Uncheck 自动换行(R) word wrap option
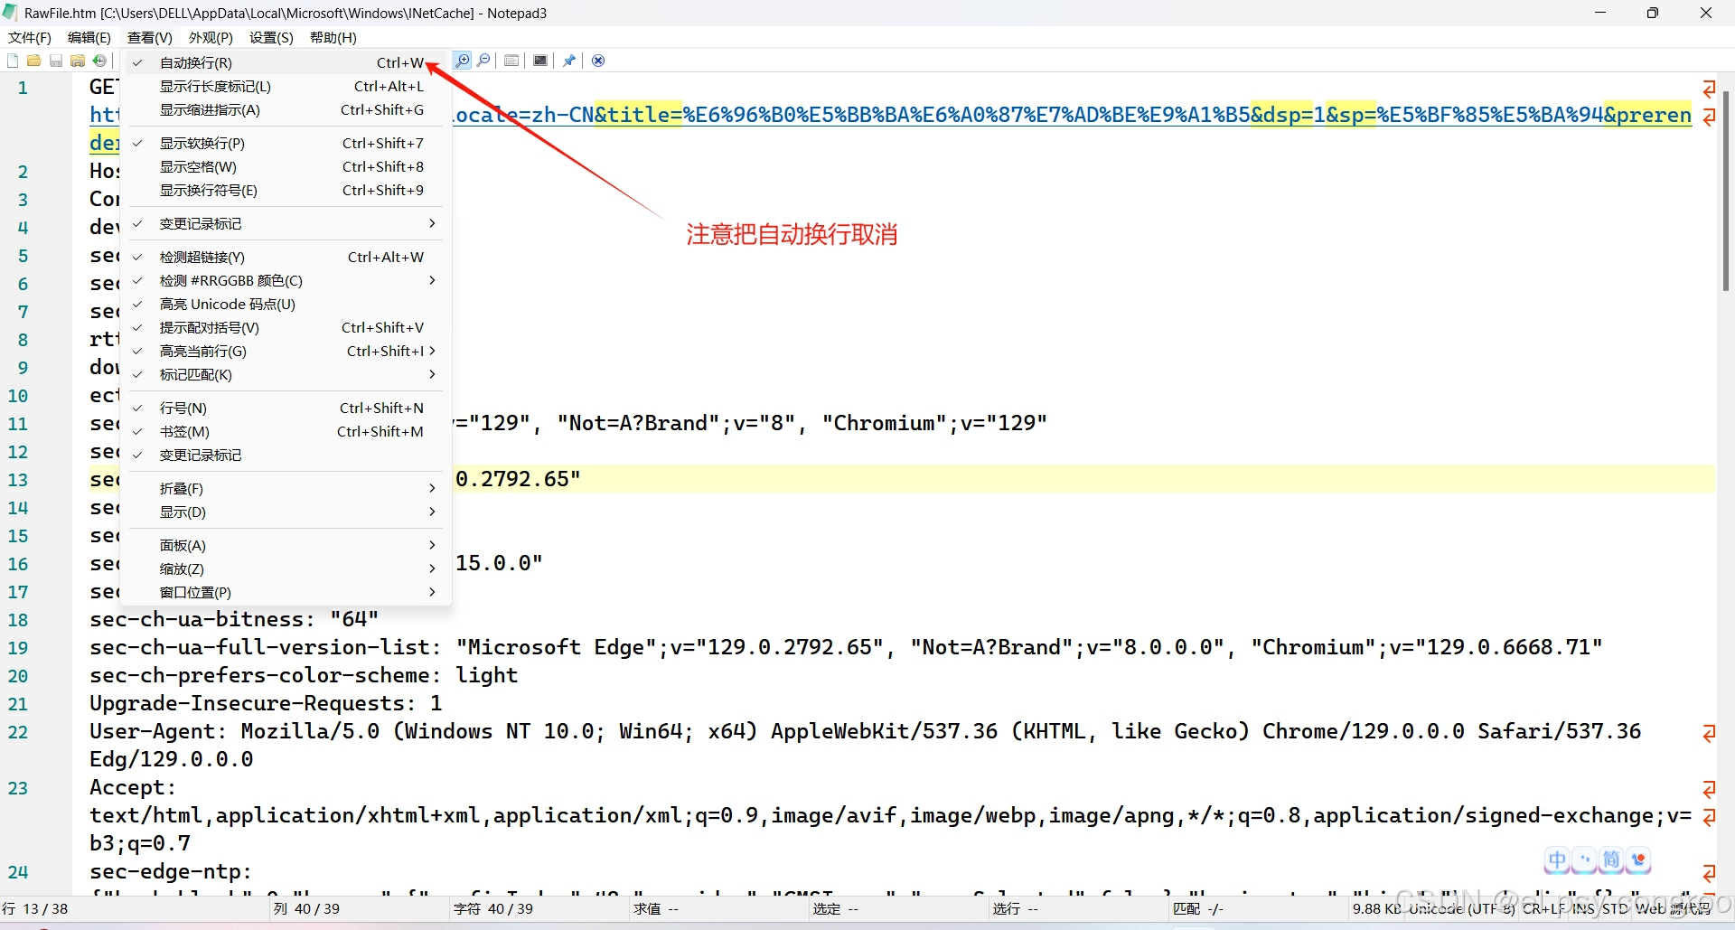Image resolution: width=1735 pixels, height=930 pixels. [286, 62]
